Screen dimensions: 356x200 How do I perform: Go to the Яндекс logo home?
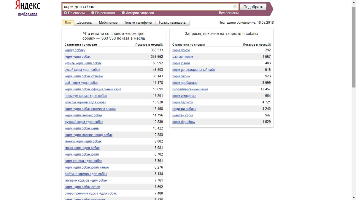tap(28, 6)
